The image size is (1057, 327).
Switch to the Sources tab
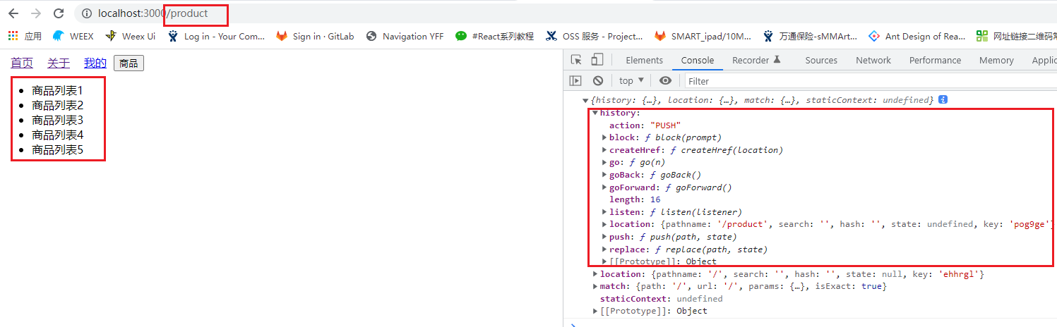821,60
